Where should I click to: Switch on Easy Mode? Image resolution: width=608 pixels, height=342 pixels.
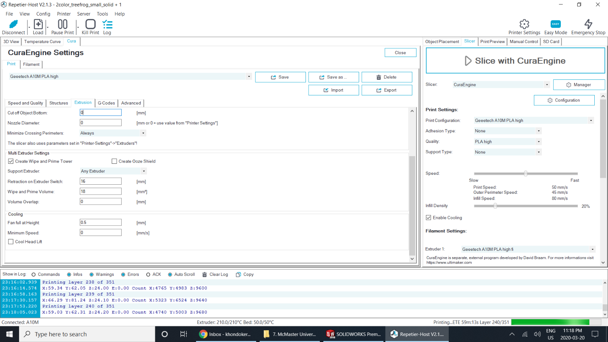point(555,25)
